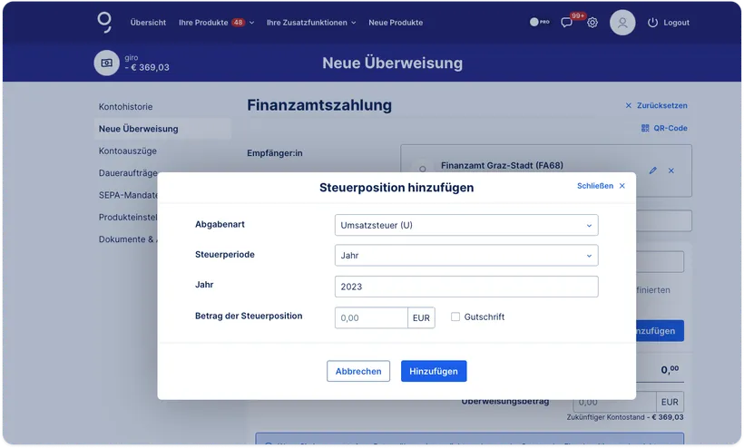The height and width of the screenshot is (448, 744).
Task: Tick the Gutschrift checkbox
Action: point(455,317)
